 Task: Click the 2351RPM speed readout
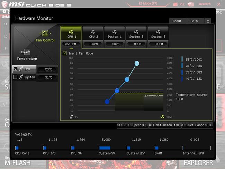click(x=71, y=44)
